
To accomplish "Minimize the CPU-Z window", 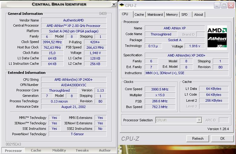I will [217, 5].
